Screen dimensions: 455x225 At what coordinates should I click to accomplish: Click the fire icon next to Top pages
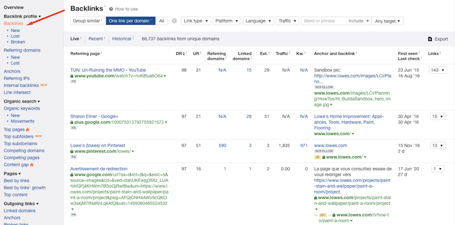27,129
